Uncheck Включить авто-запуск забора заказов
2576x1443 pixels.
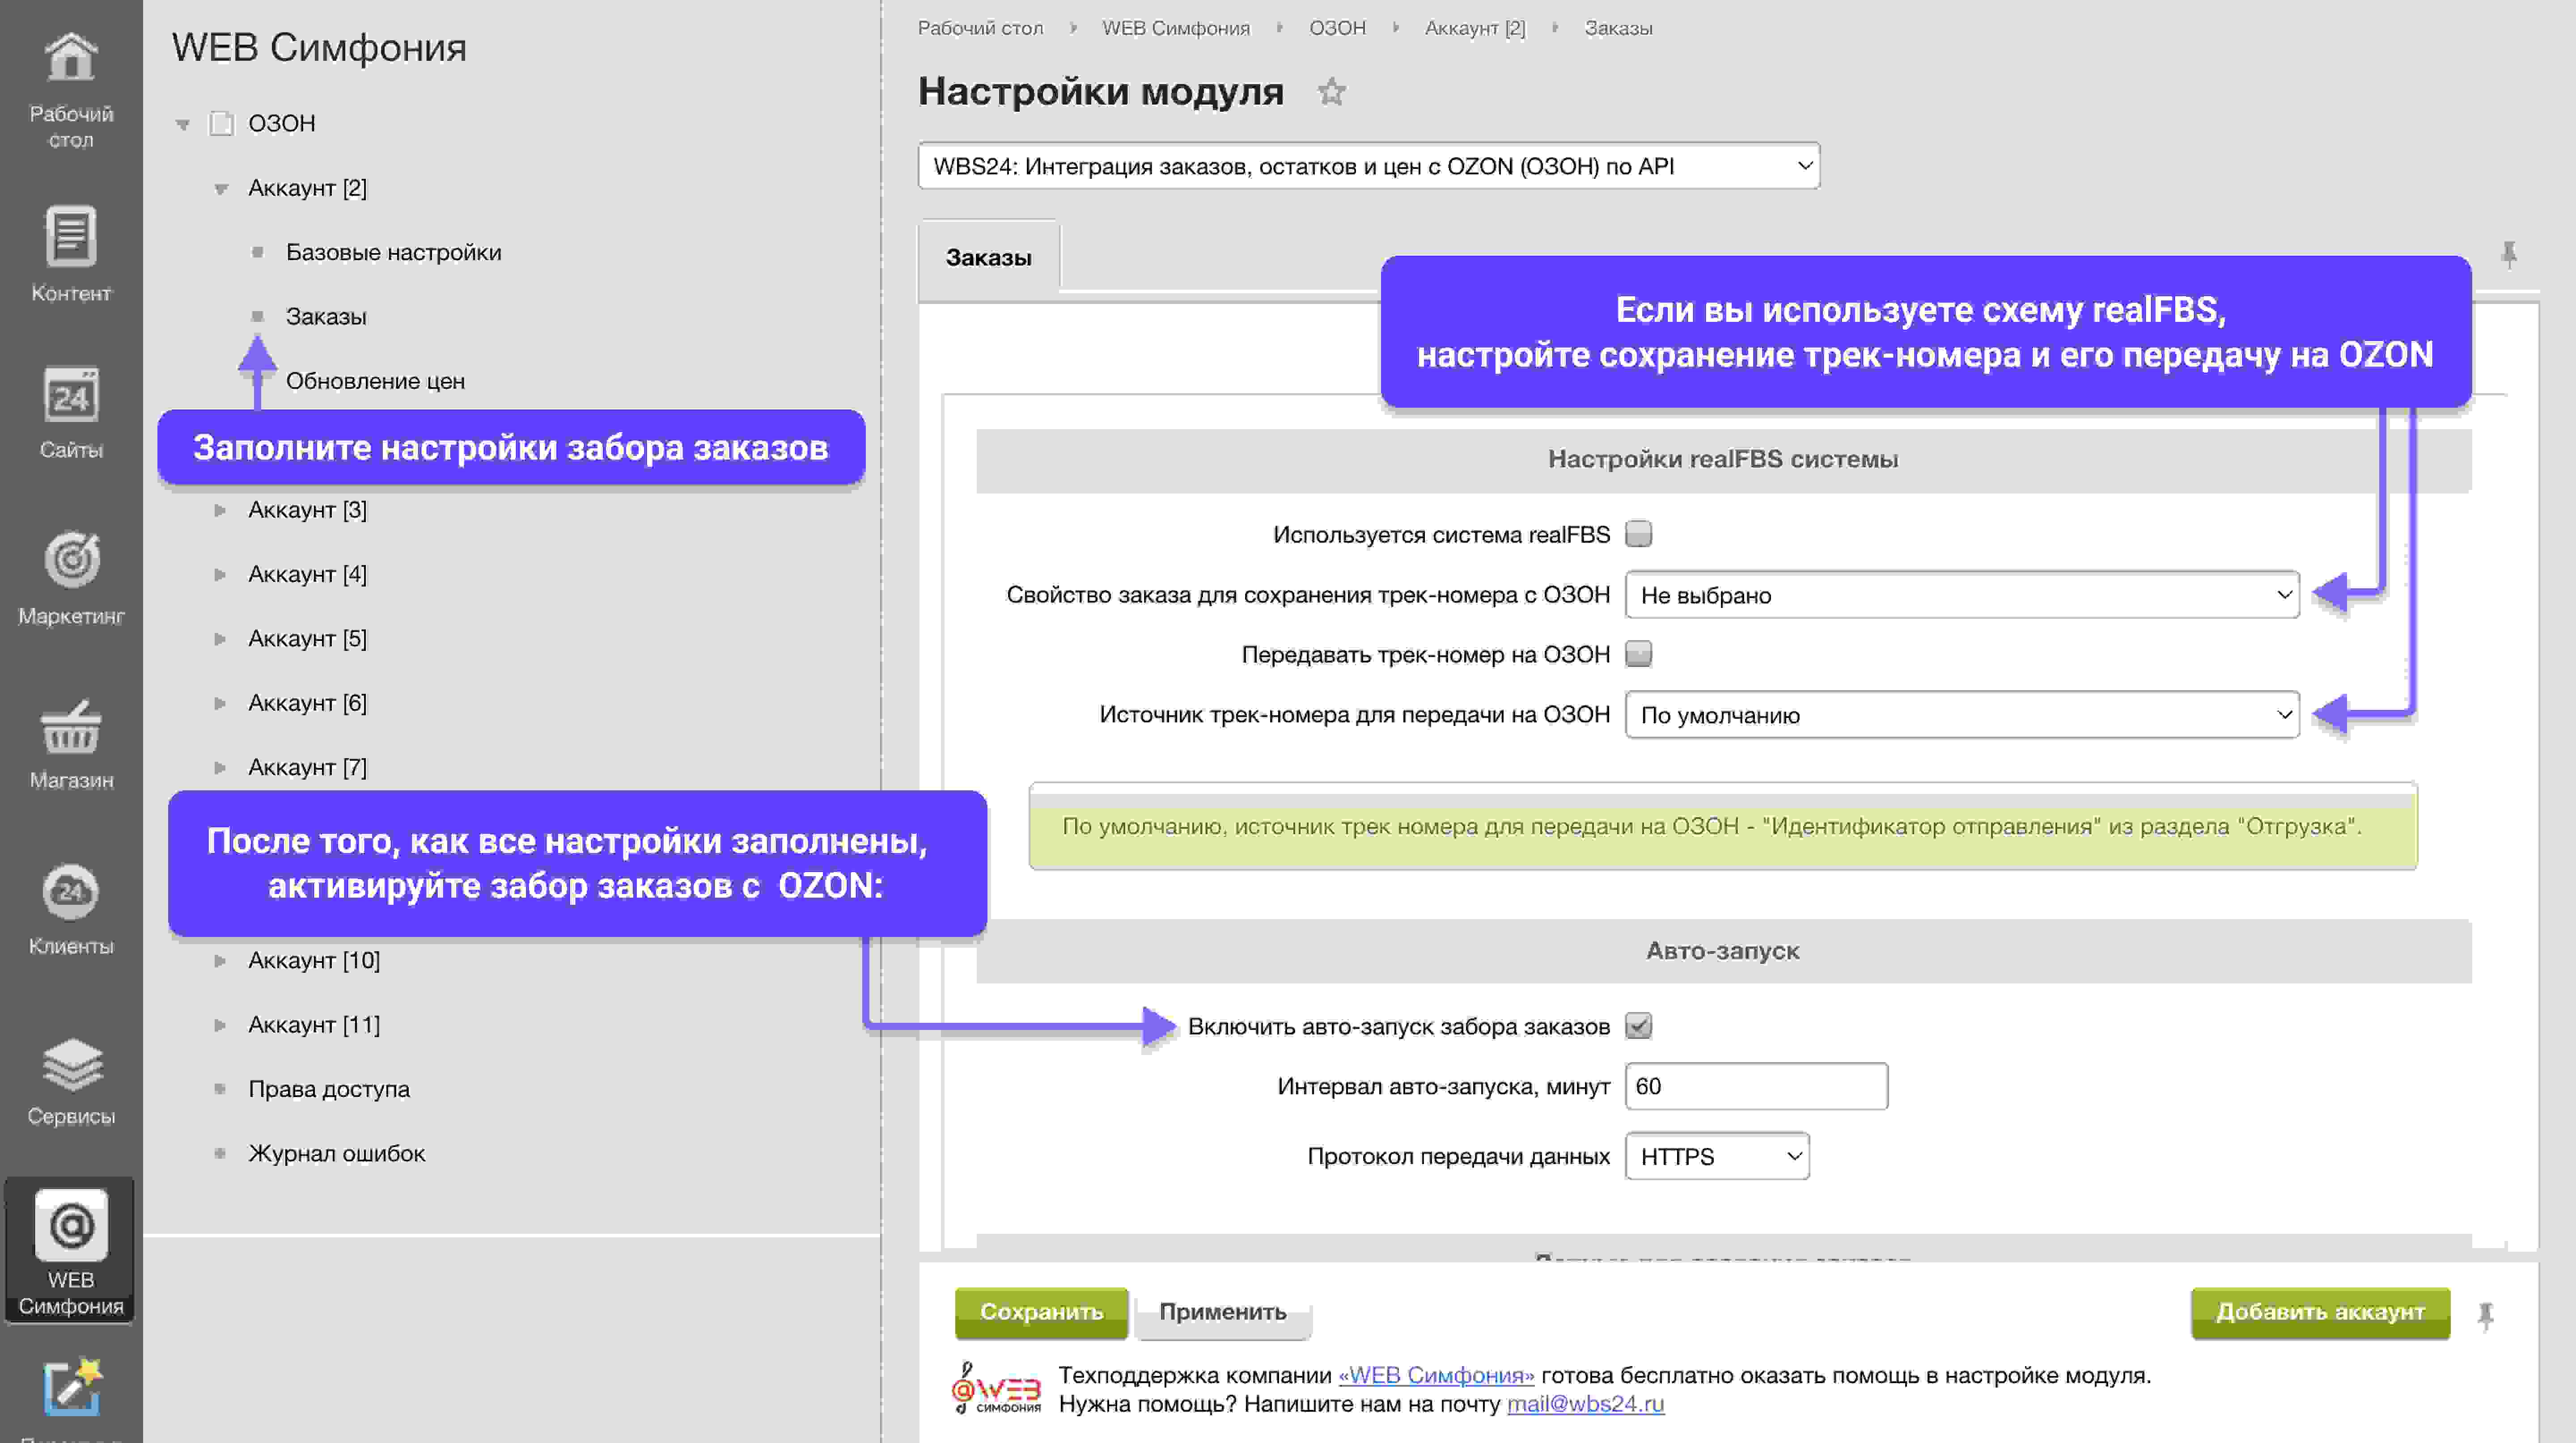pyautogui.click(x=1638, y=1025)
